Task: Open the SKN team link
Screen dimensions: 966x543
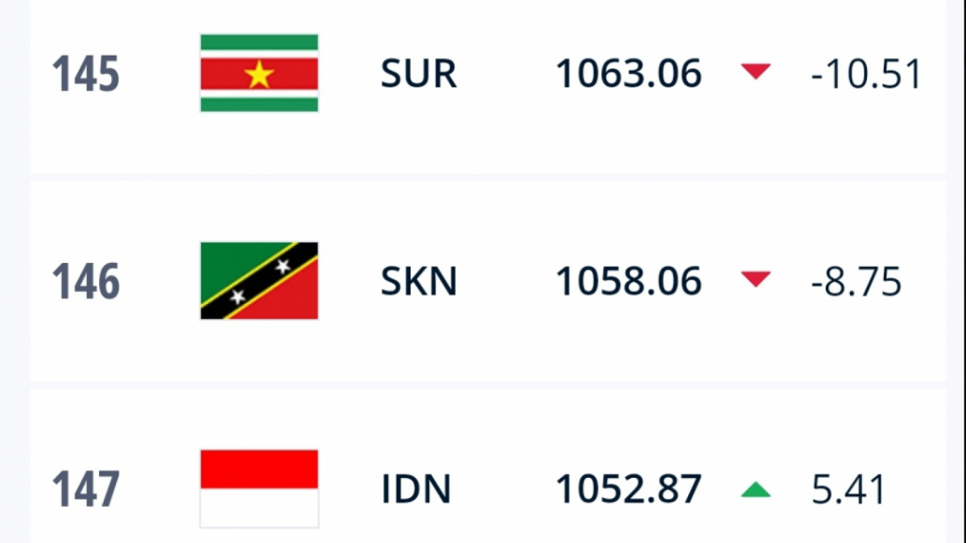Action: pyautogui.click(x=419, y=282)
